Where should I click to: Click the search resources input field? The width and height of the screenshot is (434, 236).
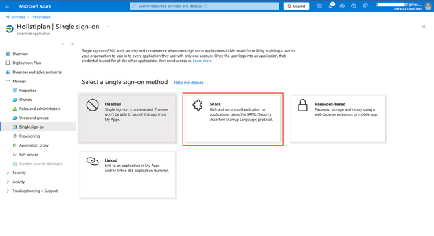204,6
